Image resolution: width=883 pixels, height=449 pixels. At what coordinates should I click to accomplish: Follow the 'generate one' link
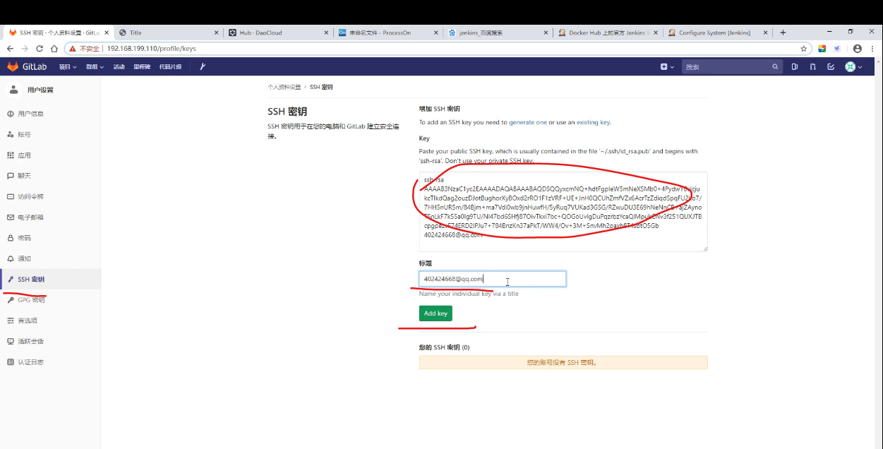pyautogui.click(x=527, y=122)
